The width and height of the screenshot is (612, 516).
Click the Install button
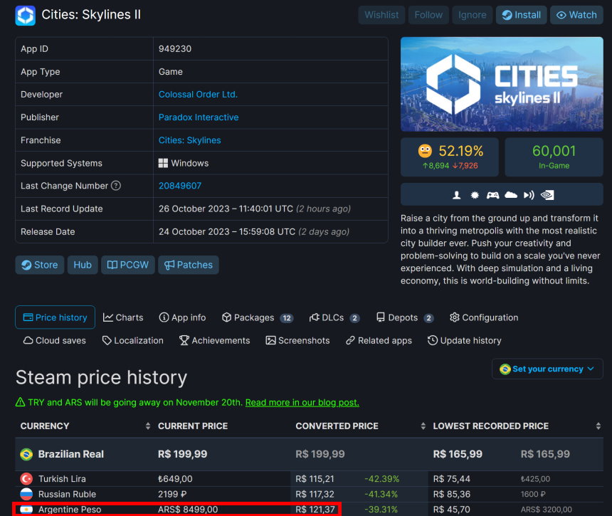521,15
